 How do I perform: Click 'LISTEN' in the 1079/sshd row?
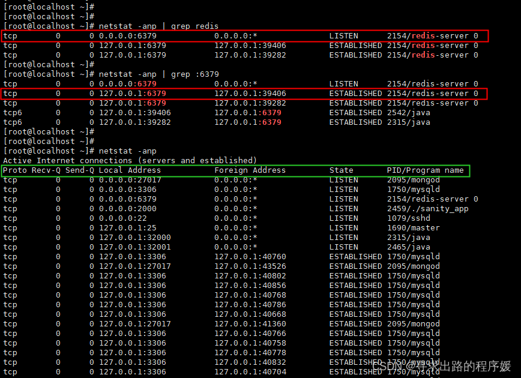(343, 218)
